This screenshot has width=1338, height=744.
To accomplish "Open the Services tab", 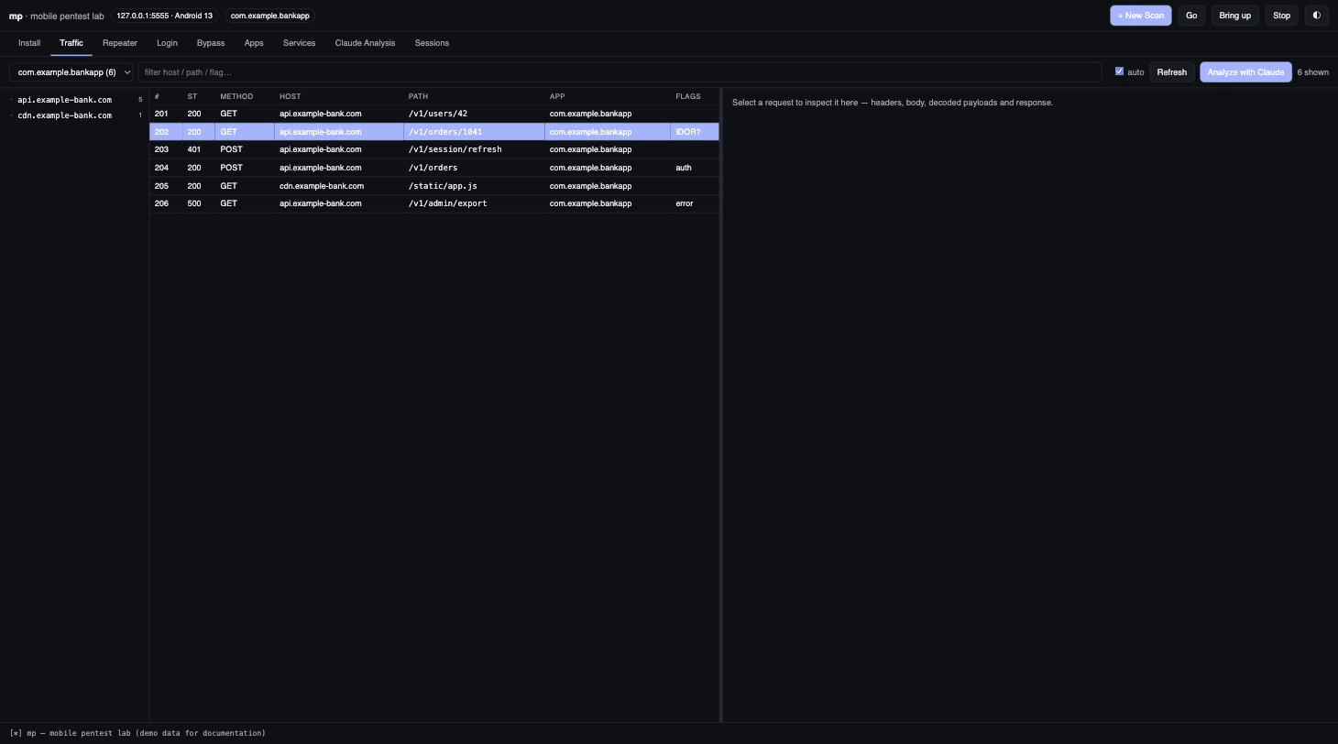I will [299, 43].
